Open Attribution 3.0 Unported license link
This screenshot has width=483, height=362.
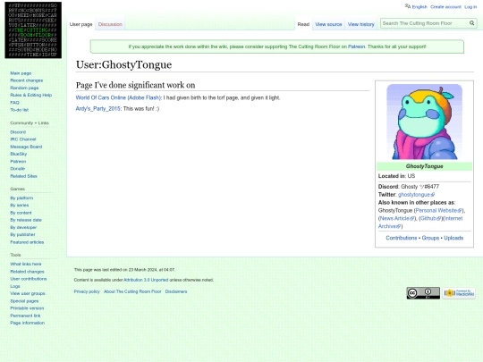click(x=146, y=280)
